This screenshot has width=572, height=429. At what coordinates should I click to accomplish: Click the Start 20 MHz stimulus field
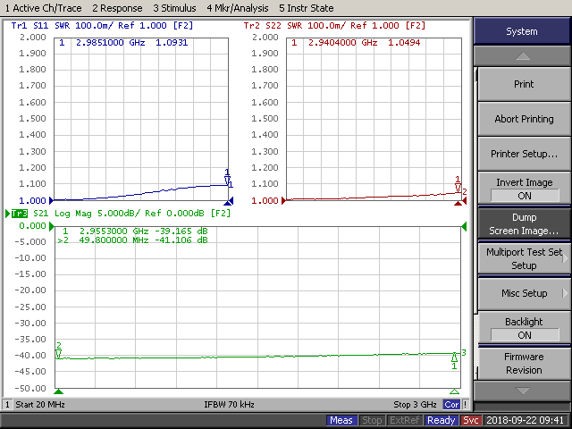click(40, 405)
